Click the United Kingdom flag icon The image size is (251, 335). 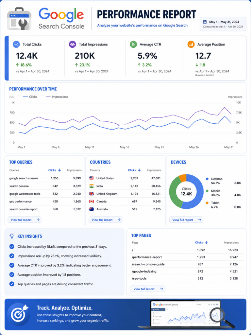pyautogui.click(x=92, y=194)
